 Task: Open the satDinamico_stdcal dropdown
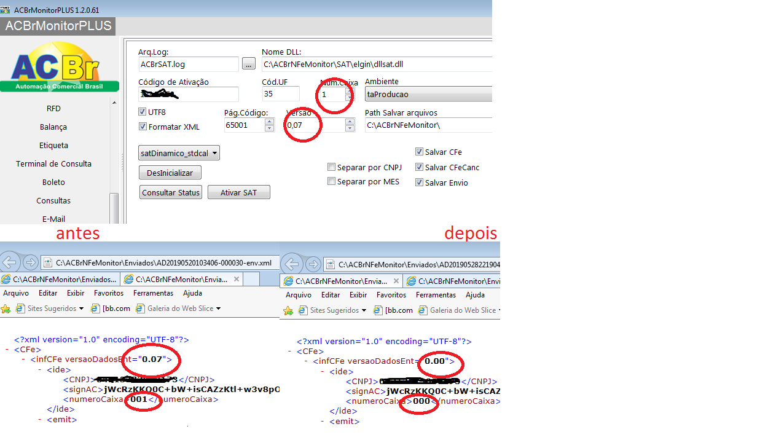tap(179, 153)
